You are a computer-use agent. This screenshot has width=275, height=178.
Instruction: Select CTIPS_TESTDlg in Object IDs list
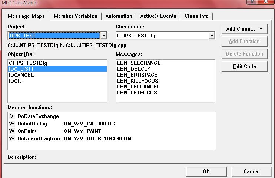28,63
